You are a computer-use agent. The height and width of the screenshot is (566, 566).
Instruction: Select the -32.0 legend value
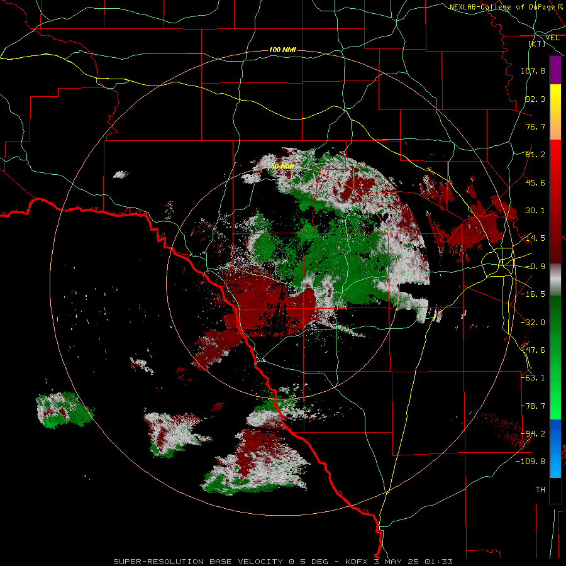pos(533,323)
